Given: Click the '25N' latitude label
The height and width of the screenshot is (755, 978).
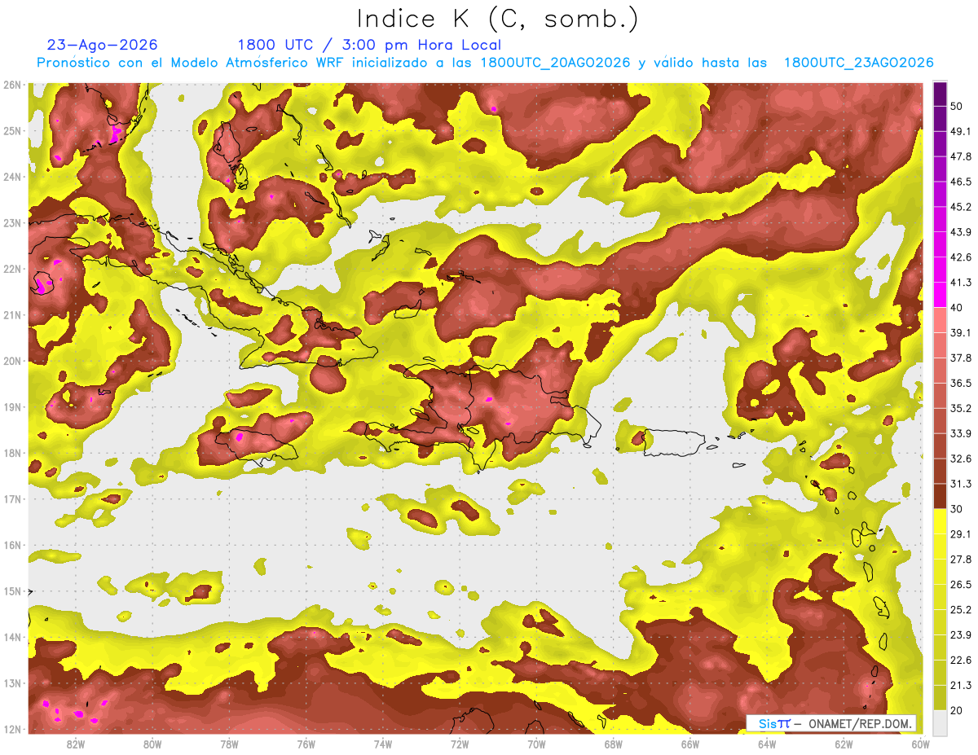Looking at the screenshot, I should click(11, 131).
